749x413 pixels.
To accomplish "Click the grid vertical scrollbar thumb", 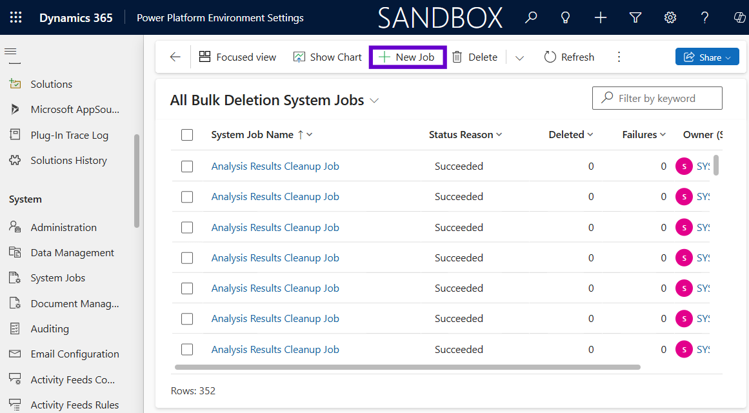I will (716, 165).
